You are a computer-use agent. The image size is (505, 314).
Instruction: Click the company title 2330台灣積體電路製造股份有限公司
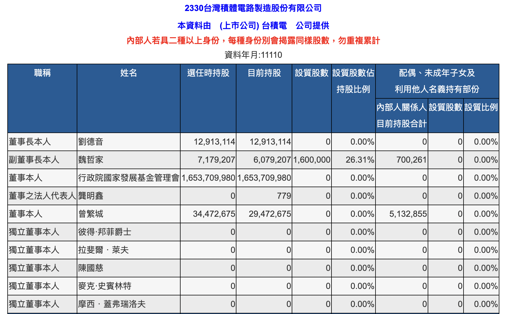click(x=252, y=8)
